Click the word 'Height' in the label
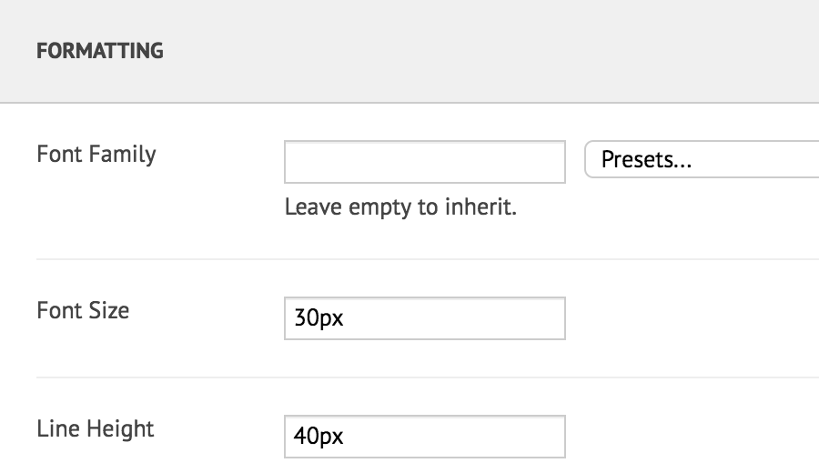The image size is (819, 473). point(121,429)
